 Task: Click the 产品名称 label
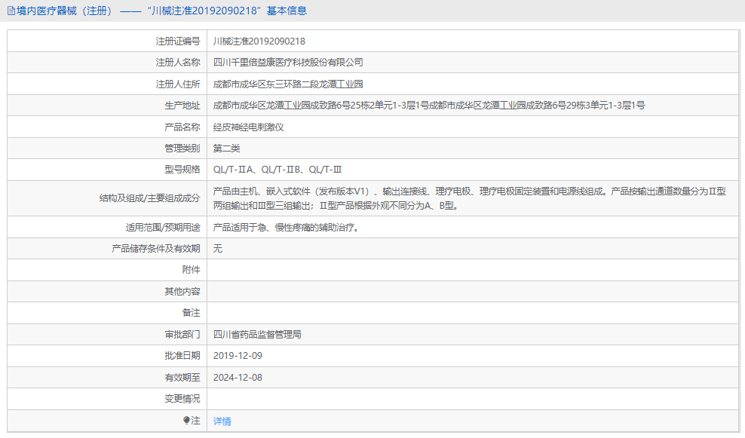pos(182,127)
